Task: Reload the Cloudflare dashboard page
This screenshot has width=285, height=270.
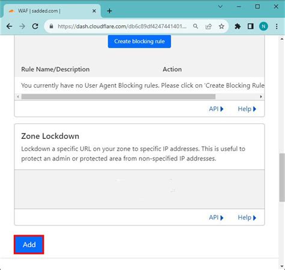Action: coord(35,26)
